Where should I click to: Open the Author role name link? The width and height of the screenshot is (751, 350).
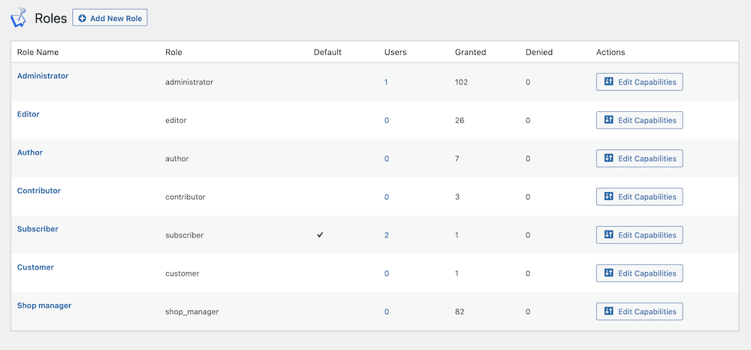pyautogui.click(x=30, y=152)
